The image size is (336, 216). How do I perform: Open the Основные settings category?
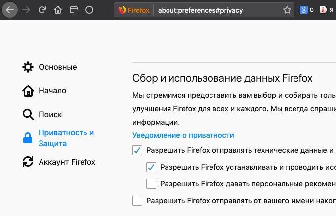tap(58, 67)
